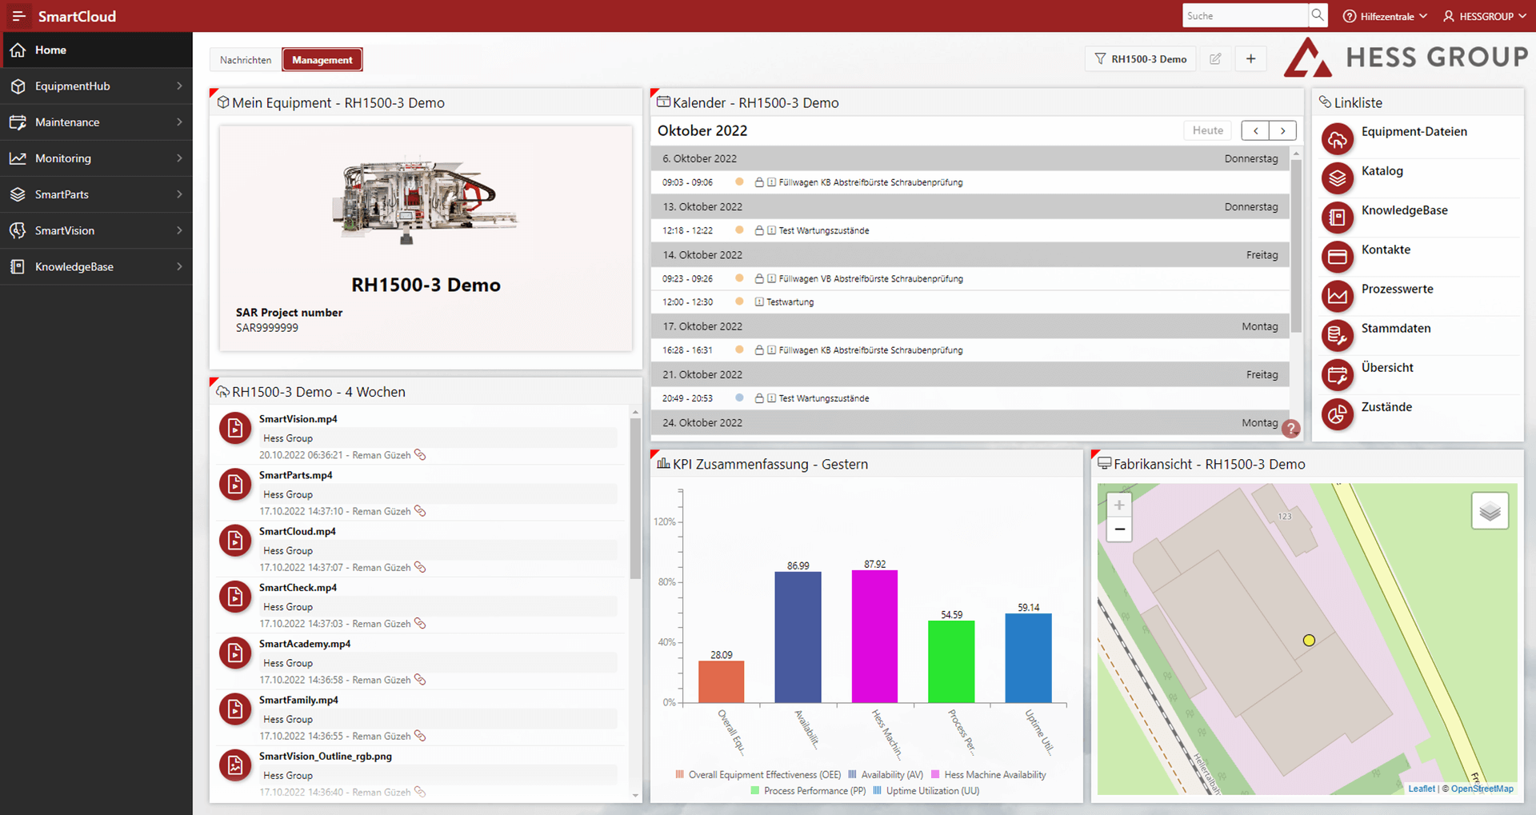Click the Zustände pie chart icon
1536x815 pixels.
point(1337,414)
